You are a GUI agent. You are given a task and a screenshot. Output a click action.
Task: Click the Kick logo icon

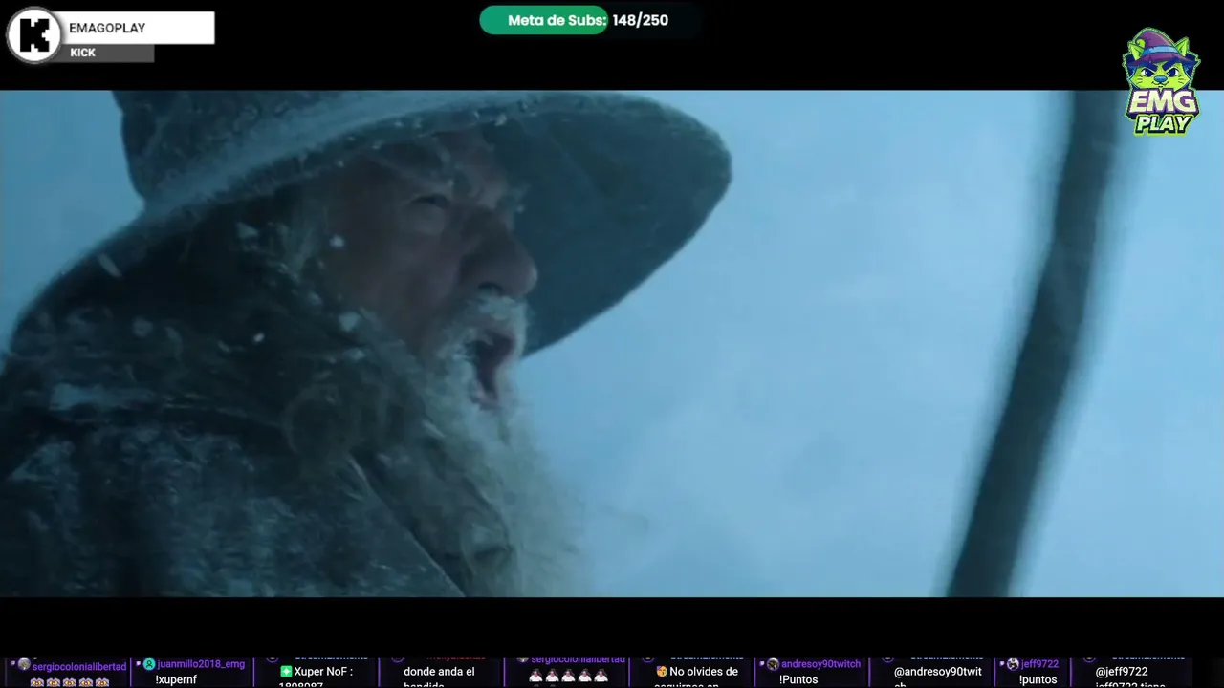pyautogui.click(x=34, y=35)
